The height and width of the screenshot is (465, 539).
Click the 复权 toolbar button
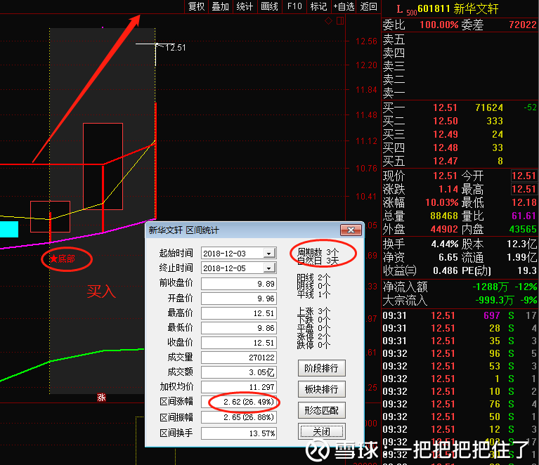click(x=197, y=6)
